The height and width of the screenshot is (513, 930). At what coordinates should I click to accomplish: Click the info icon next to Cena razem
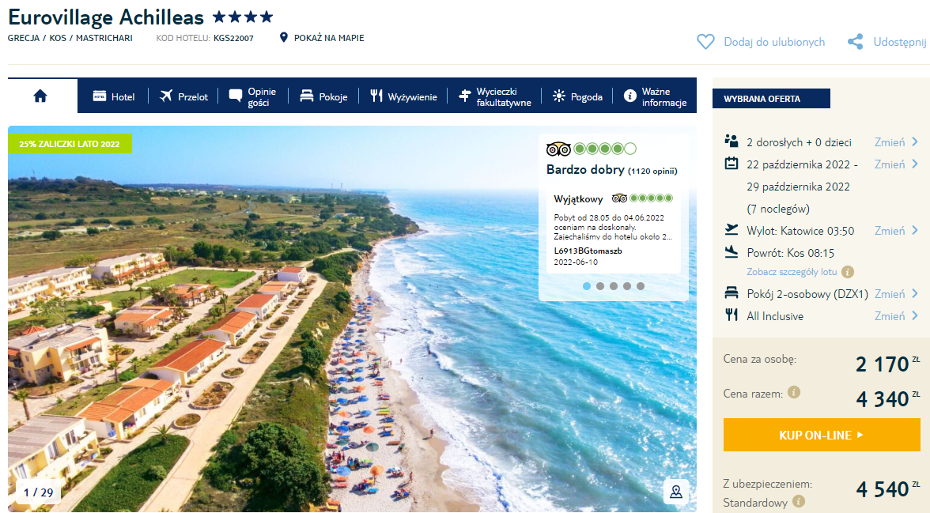794,392
